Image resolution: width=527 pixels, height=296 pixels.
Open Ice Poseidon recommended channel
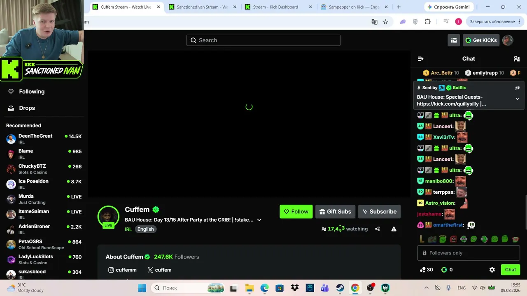point(44,184)
